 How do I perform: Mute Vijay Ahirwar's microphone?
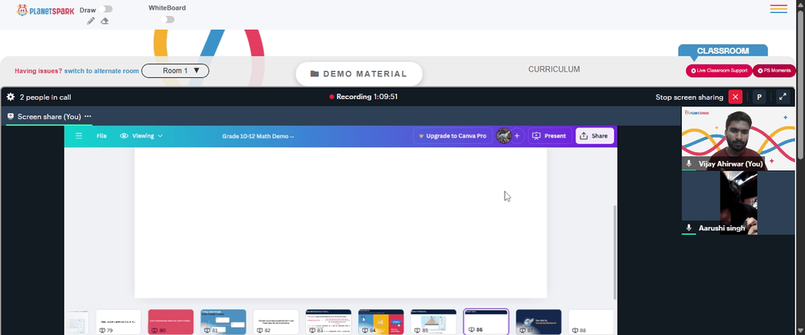coord(689,164)
